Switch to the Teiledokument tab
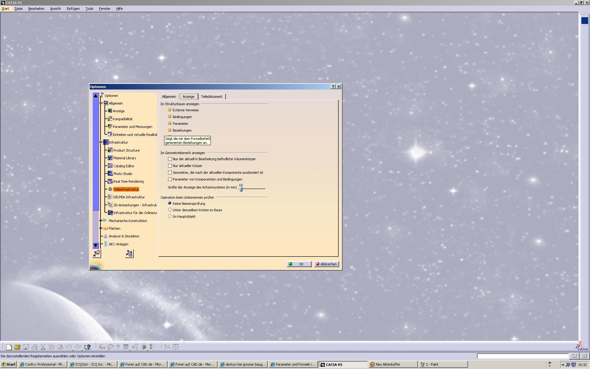 212,97
